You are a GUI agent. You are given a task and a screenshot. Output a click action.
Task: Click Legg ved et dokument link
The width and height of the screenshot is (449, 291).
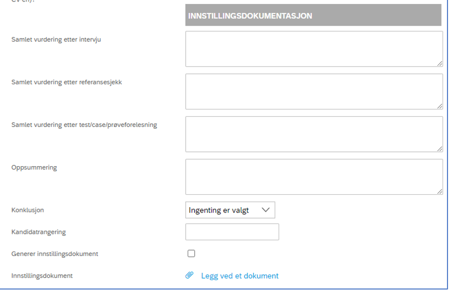[240, 276]
